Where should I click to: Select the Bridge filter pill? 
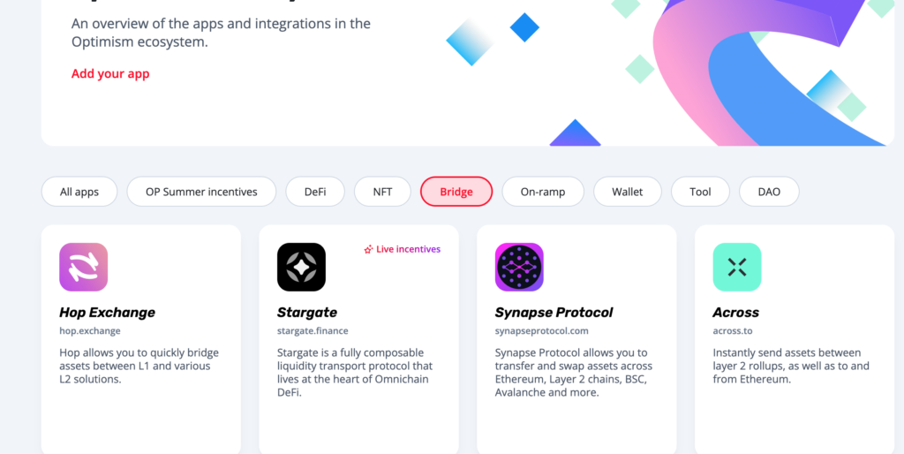pyautogui.click(x=456, y=192)
